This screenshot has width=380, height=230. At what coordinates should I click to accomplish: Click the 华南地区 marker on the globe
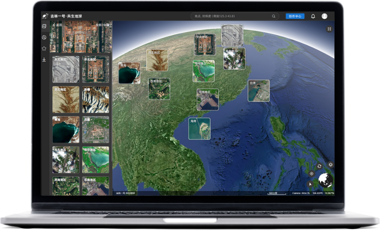208,100
